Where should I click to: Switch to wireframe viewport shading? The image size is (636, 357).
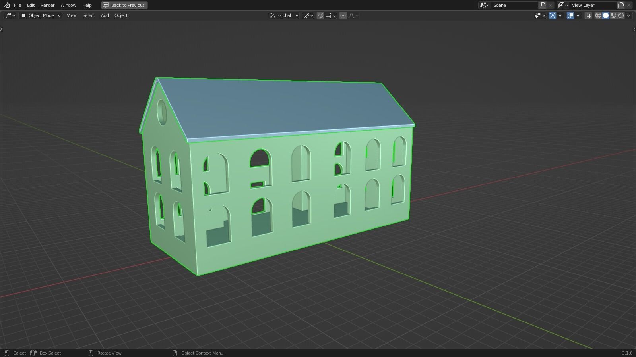coord(598,15)
